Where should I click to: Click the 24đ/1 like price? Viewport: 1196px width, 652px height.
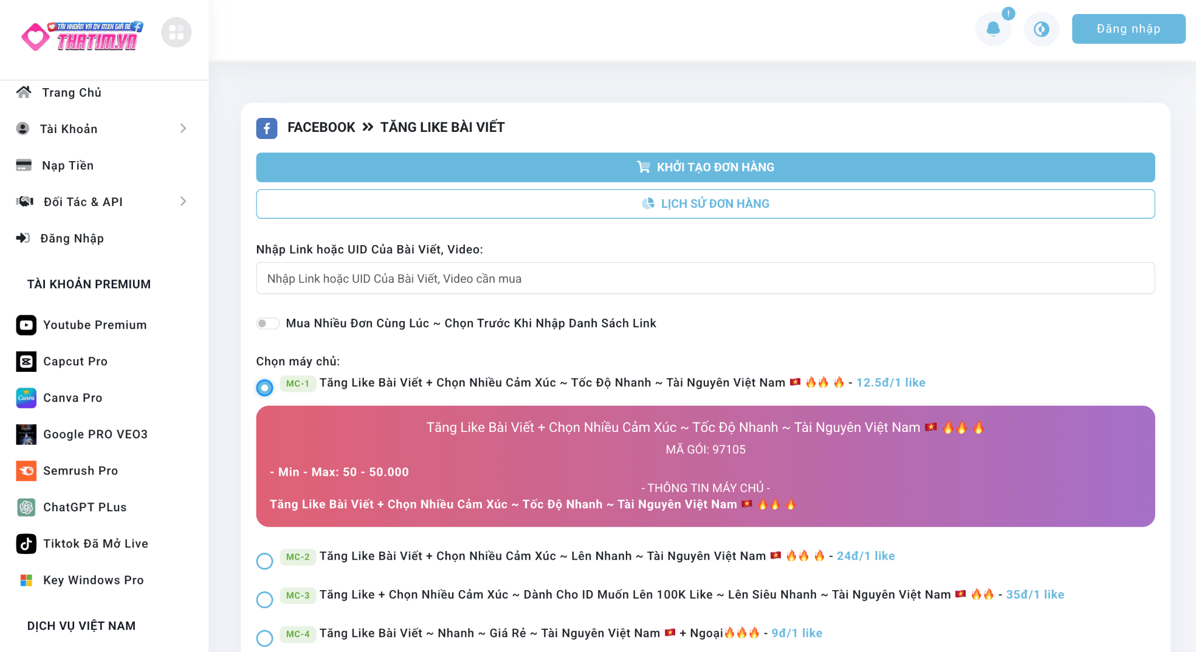click(865, 556)
